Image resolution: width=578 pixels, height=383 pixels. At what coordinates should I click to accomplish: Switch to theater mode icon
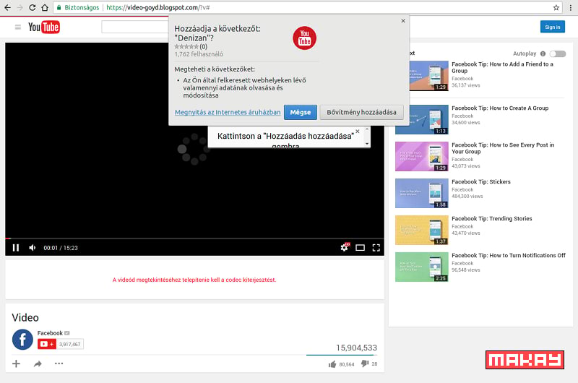pos(360,248)
